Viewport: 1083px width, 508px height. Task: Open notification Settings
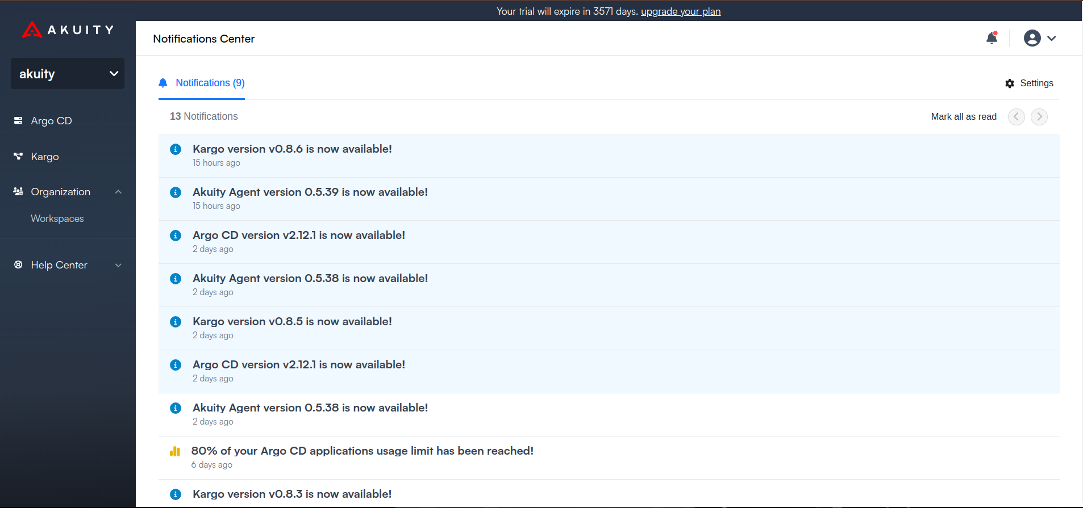click(1029, 83)
